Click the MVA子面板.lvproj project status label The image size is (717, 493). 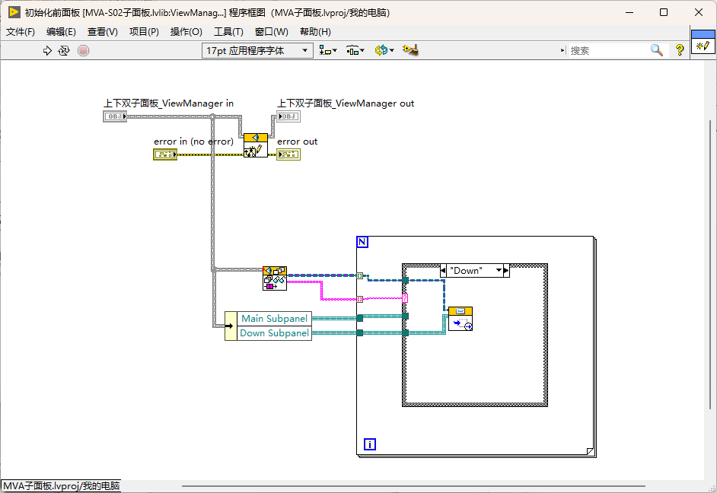[62, 485]
